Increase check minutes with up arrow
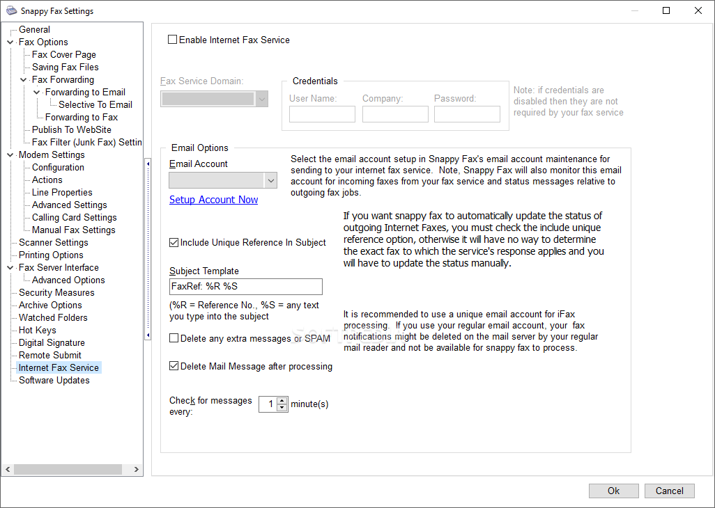The image size is (715, 508). [282, 401]
